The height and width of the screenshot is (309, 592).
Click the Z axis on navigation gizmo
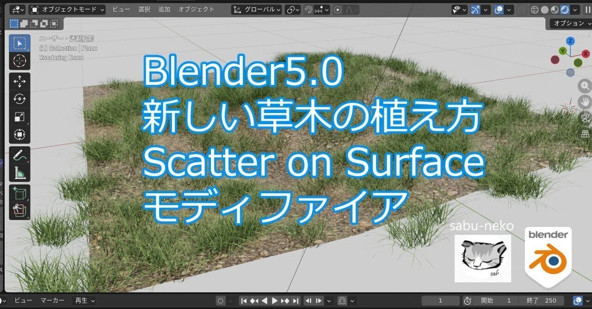click(570, 41)
